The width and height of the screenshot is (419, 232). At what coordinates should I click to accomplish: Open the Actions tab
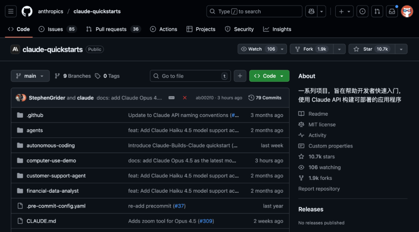point(164,29)
